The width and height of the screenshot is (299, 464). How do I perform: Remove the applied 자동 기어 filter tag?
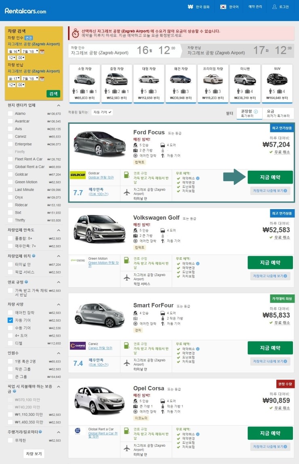[x=102, y=112]
